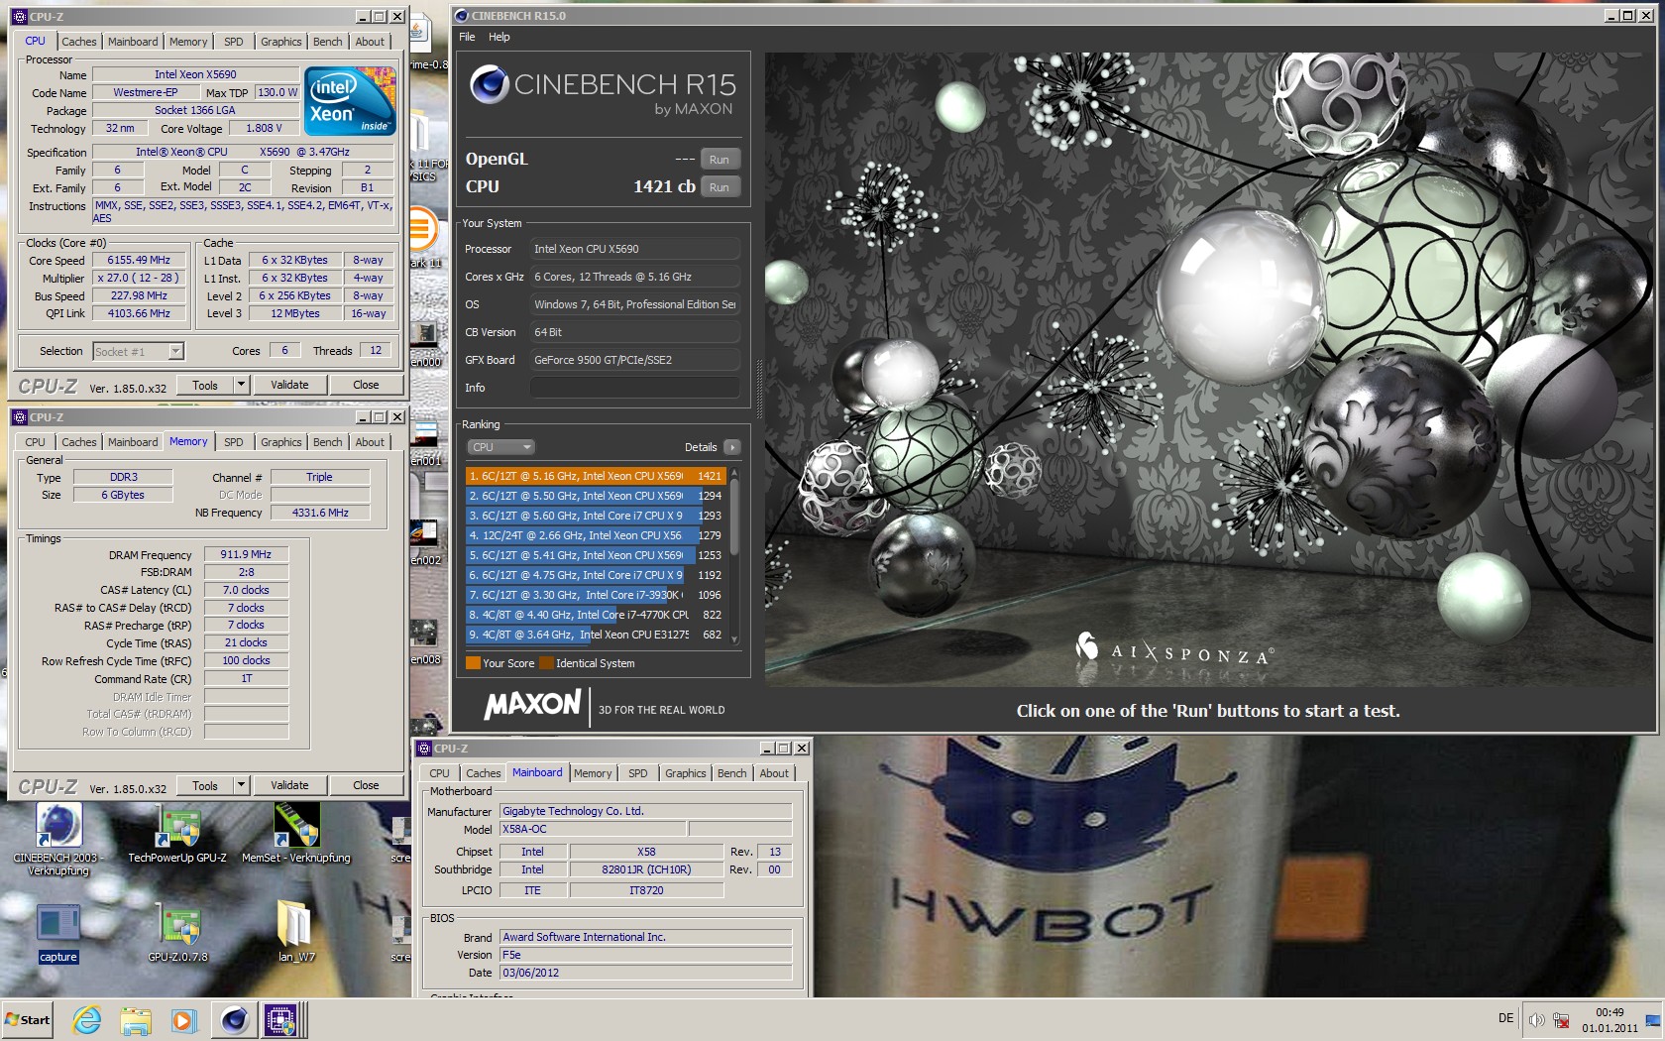Click the DRAM Frequency 911.9 MHz value
This screenshot has height=1041, width=1665.
[246, 554]
